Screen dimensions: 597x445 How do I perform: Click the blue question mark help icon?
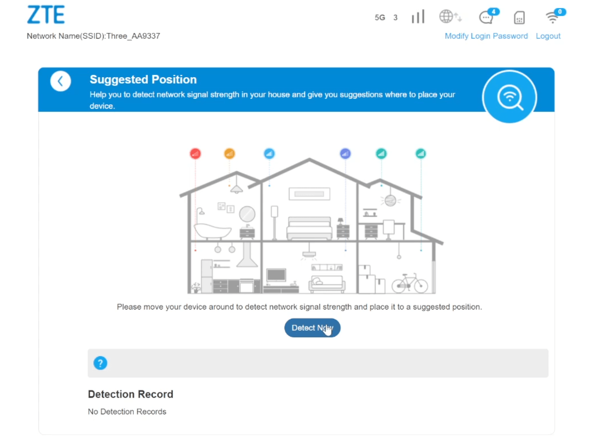click(x=100, y=363)
